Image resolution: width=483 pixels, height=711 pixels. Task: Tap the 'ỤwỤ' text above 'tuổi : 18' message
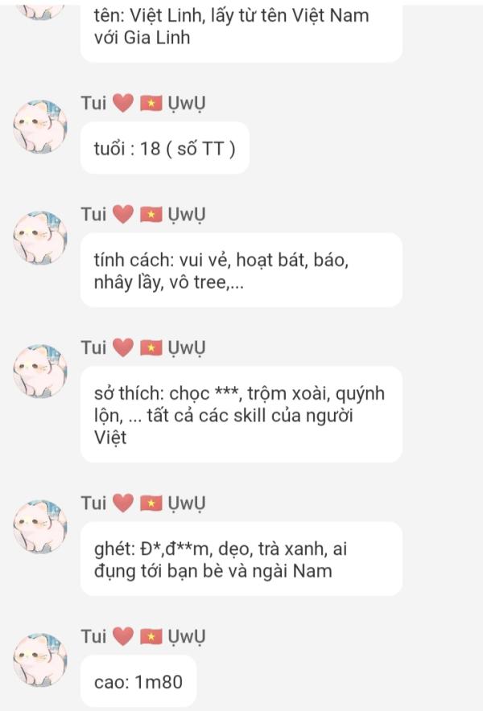click(187, 104)
